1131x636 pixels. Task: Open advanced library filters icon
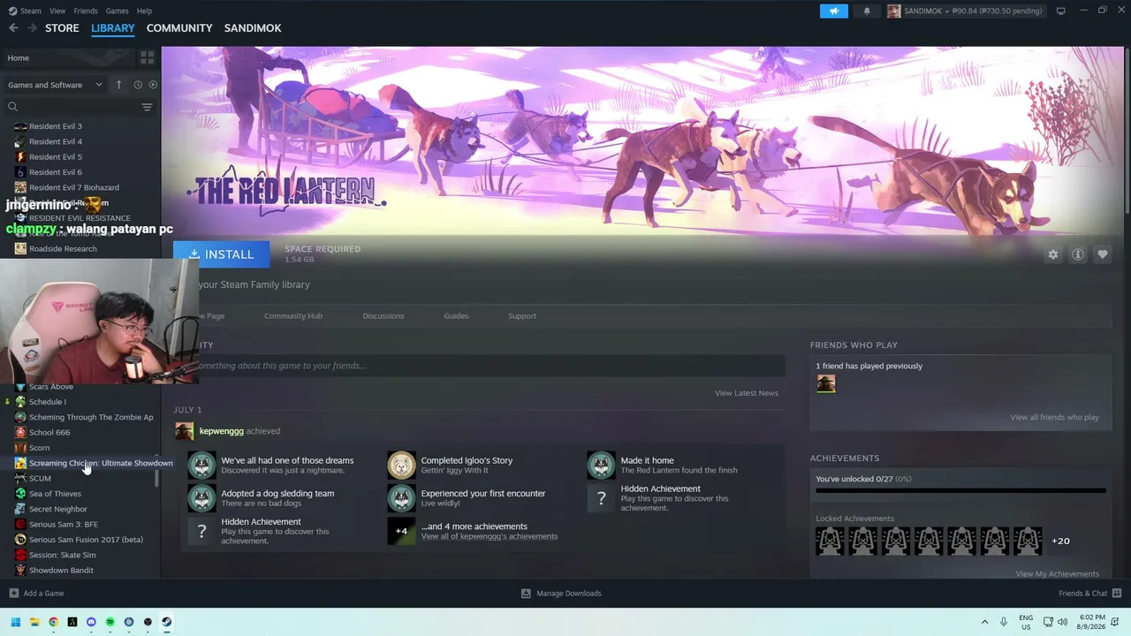tap(147, 107)
